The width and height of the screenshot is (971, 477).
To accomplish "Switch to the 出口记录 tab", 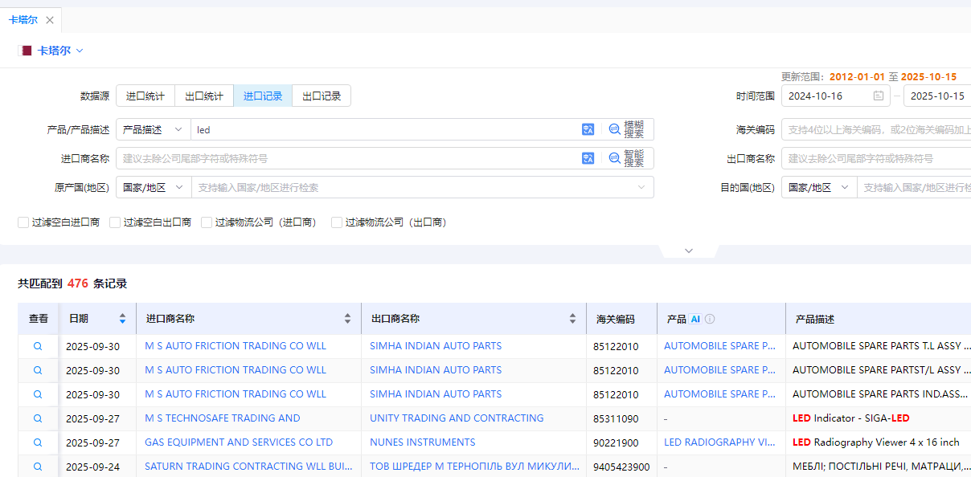I will click(x=321, y=95).
